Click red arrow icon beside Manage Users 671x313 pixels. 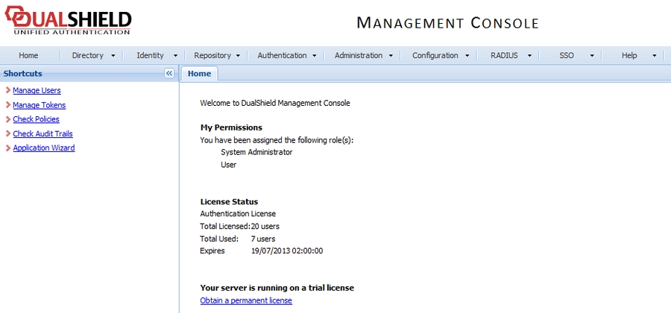pos(7,90)
